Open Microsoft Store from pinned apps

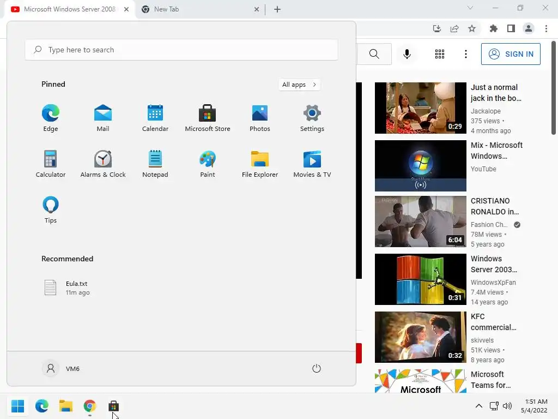click(208, 118)
